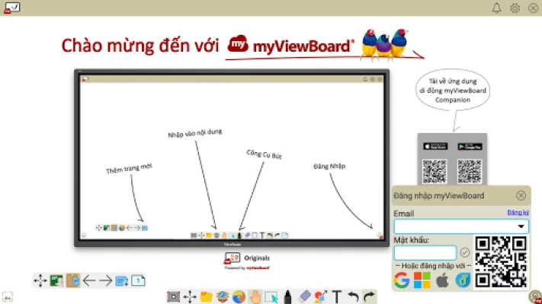Open the yellow file folder menu
542x304 pixels.
(207, 296)
